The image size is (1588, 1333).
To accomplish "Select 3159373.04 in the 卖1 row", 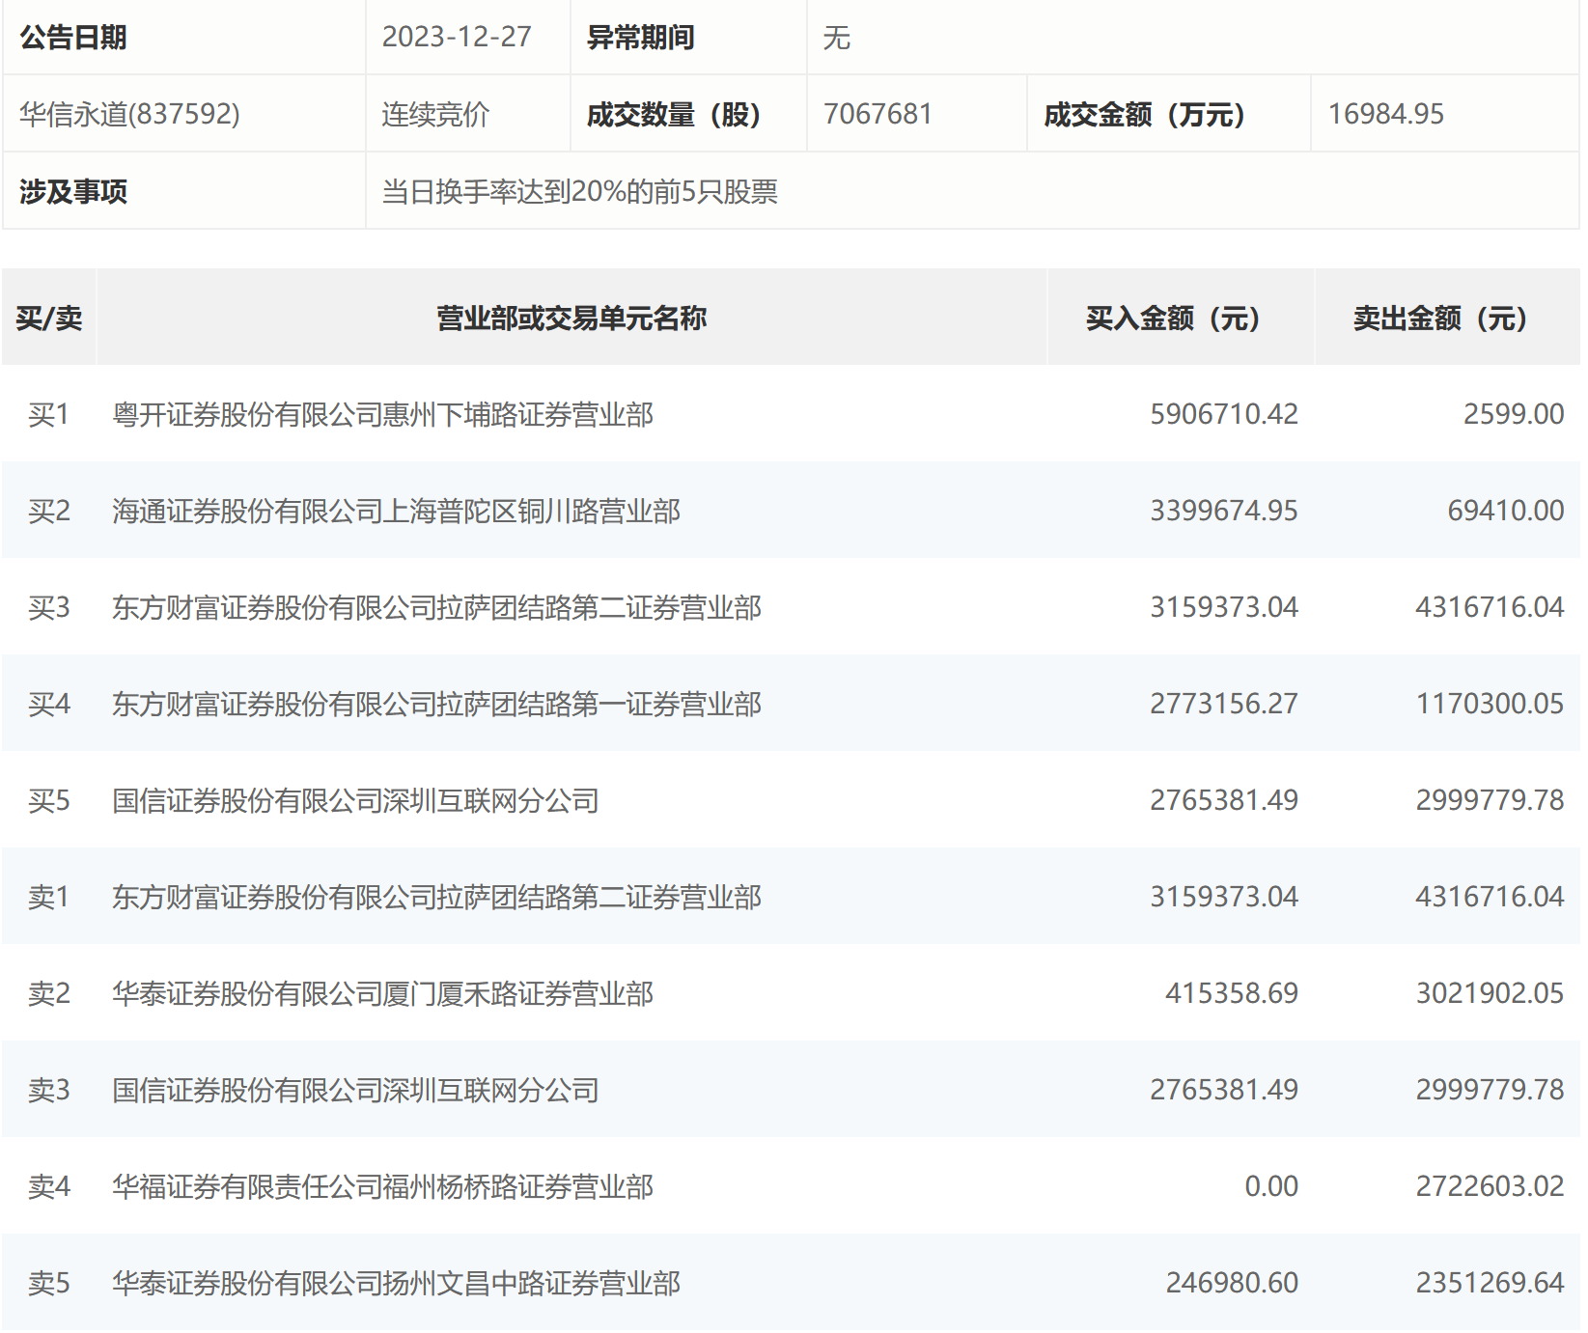I will (1224, 897).
